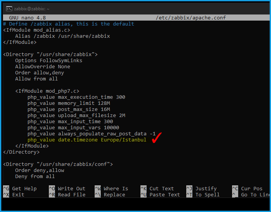The width and height of the screenshot is (271, 212).
Task: Click the ^G Get Help shortcut
Action: coord(20,188)
